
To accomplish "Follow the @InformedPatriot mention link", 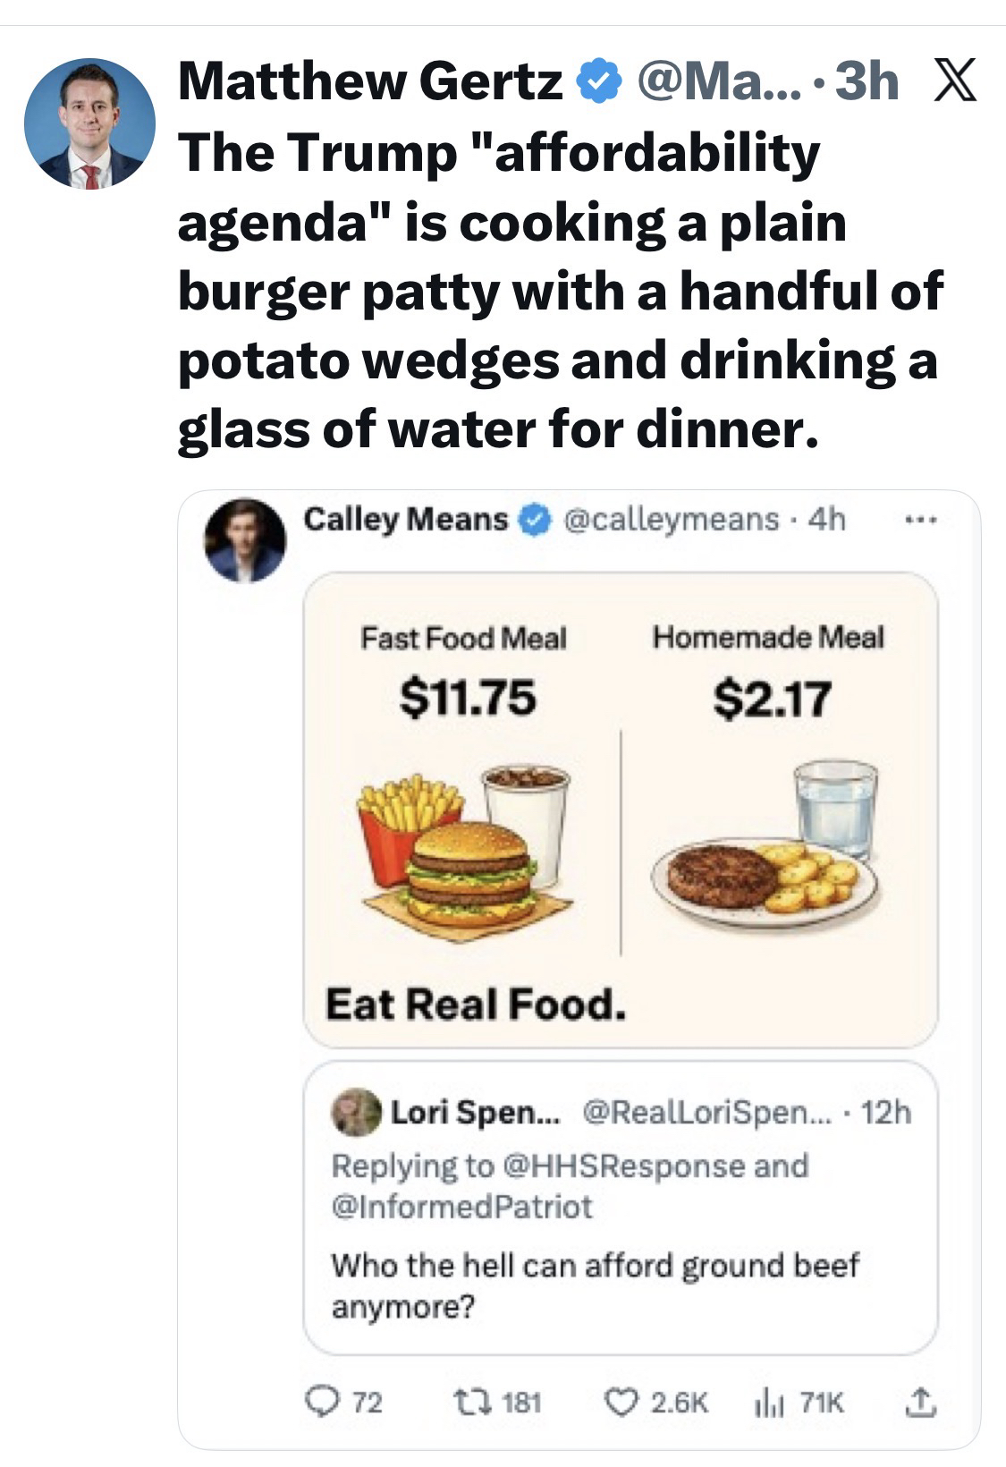I will tap(461, 1206).
